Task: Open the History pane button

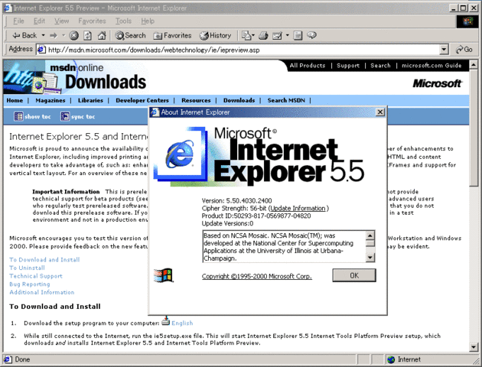Action: click(x=215, y=36)
